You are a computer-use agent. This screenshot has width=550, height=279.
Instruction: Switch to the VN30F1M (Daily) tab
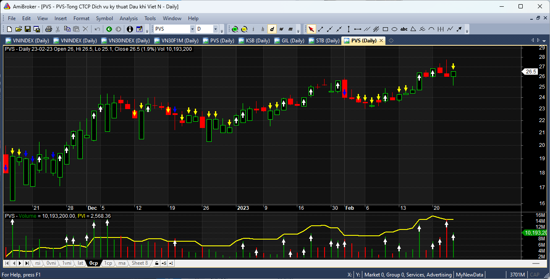click(x=176, y=41)
